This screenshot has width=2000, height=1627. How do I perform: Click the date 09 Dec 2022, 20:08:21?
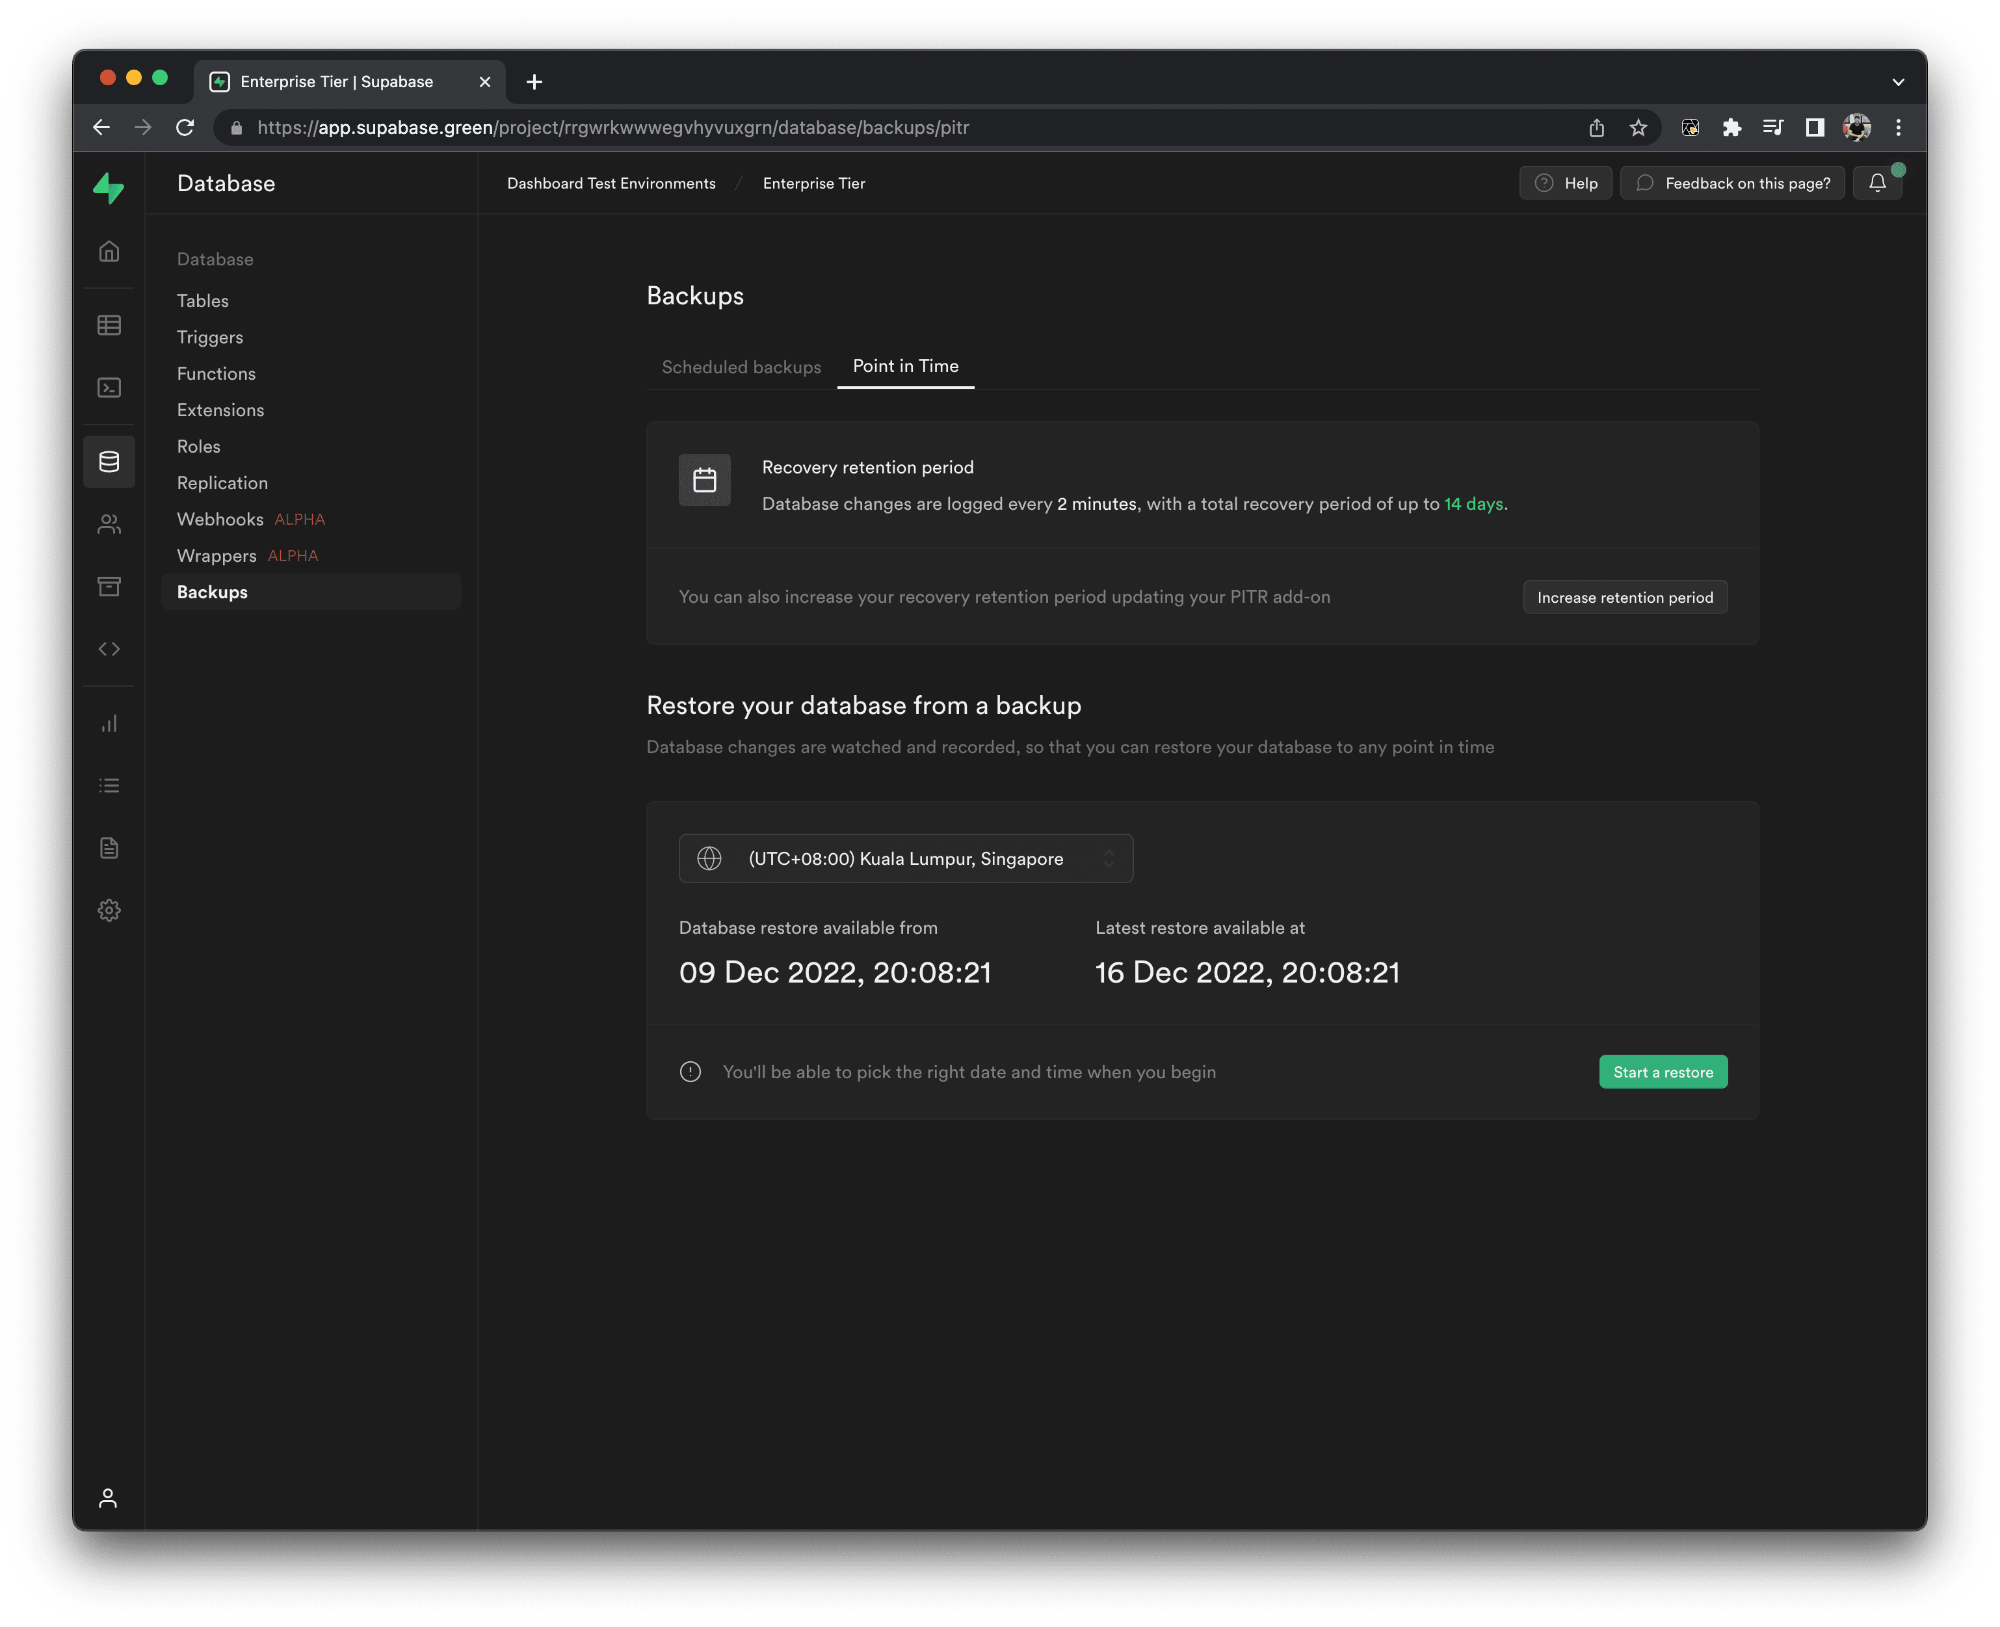(x=835, y=973)
